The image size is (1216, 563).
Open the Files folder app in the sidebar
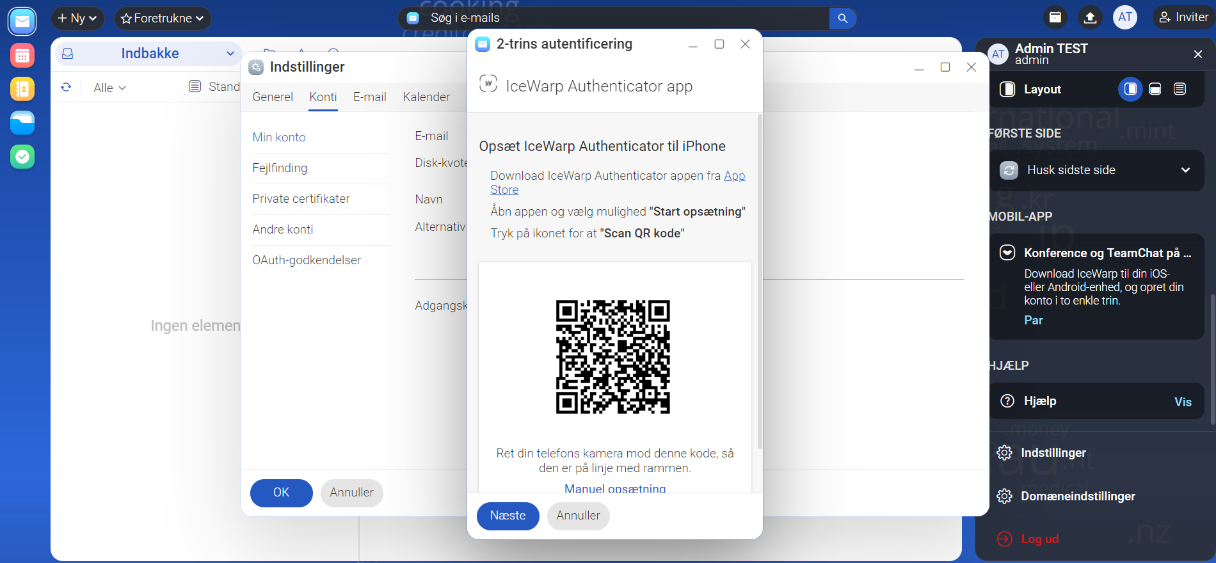pyautogui.click(x=22, y=123)
